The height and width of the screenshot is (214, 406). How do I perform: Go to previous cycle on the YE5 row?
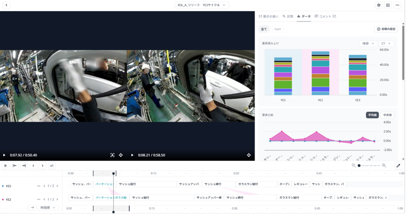(x=44, y=186)
